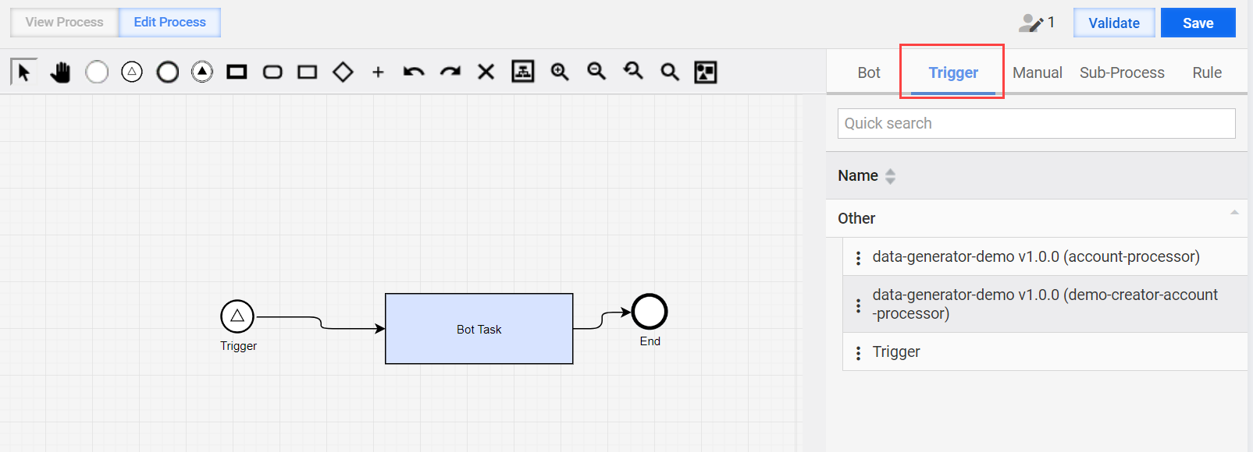This screenshot has height=452, width=1253.
Task: Switch to the Trigger tab
Action: pyautogui.click(x=953, y=72)
